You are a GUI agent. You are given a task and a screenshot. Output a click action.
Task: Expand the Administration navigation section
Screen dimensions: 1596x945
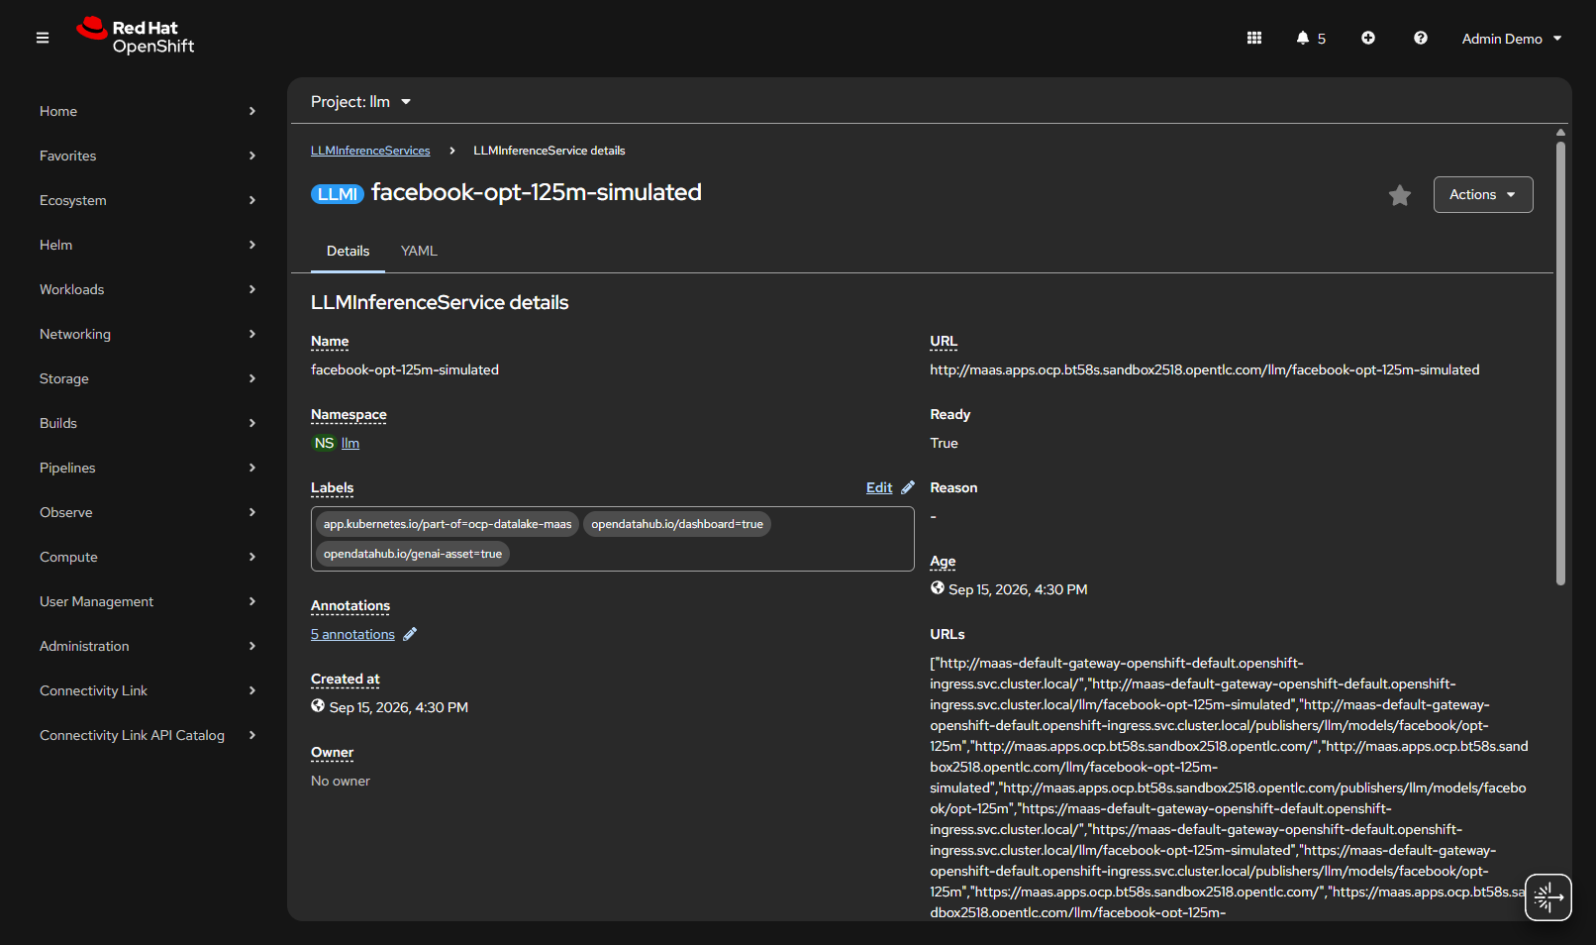(x=148, y=646)
